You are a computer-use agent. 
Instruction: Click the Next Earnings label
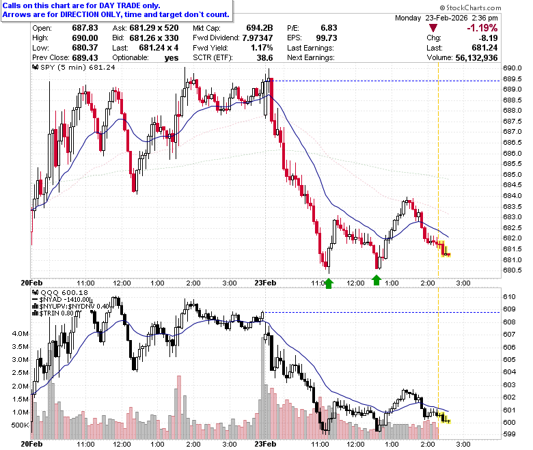311,57
